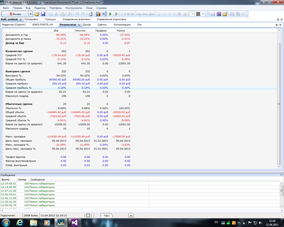Add a new tab with the plus button

pos(131,216)
